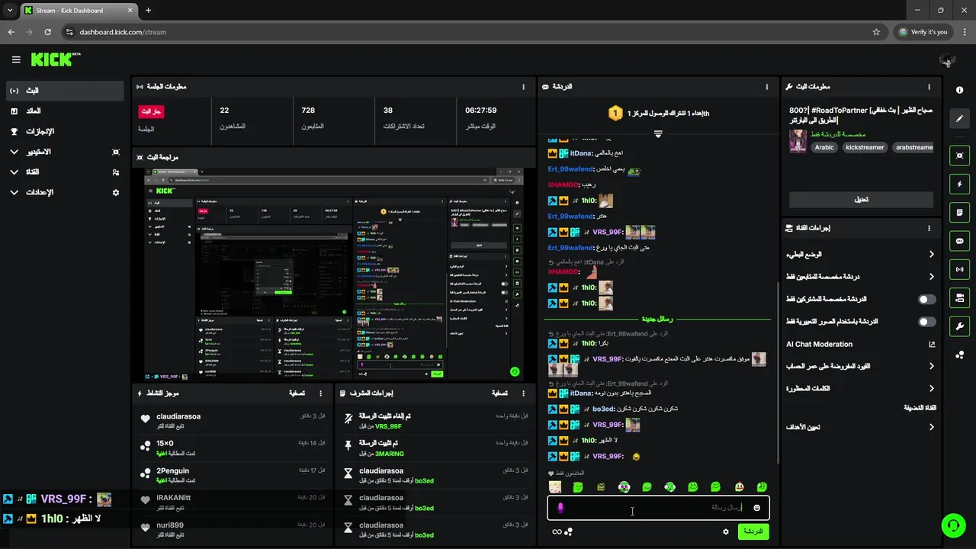The width and height of the screenshot is (976, 549).
Task: Click the Arabic tag
Action: click(824, 147)
